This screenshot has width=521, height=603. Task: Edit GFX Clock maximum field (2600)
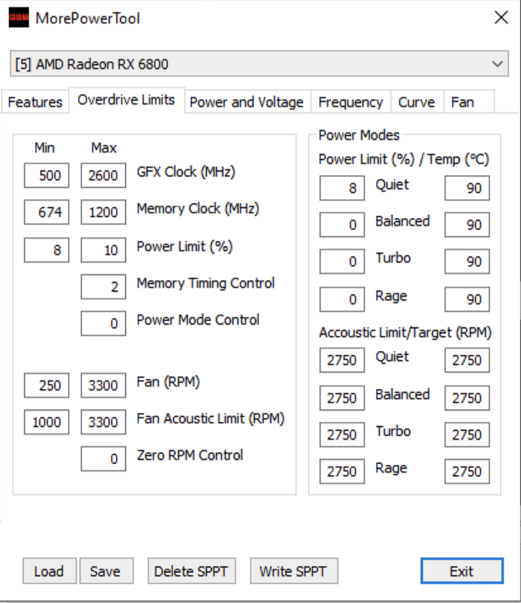[103, 175]
